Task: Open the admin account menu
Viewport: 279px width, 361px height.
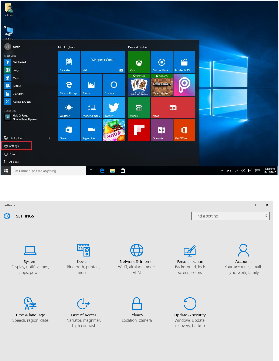Action: click(x=12, y=47)
